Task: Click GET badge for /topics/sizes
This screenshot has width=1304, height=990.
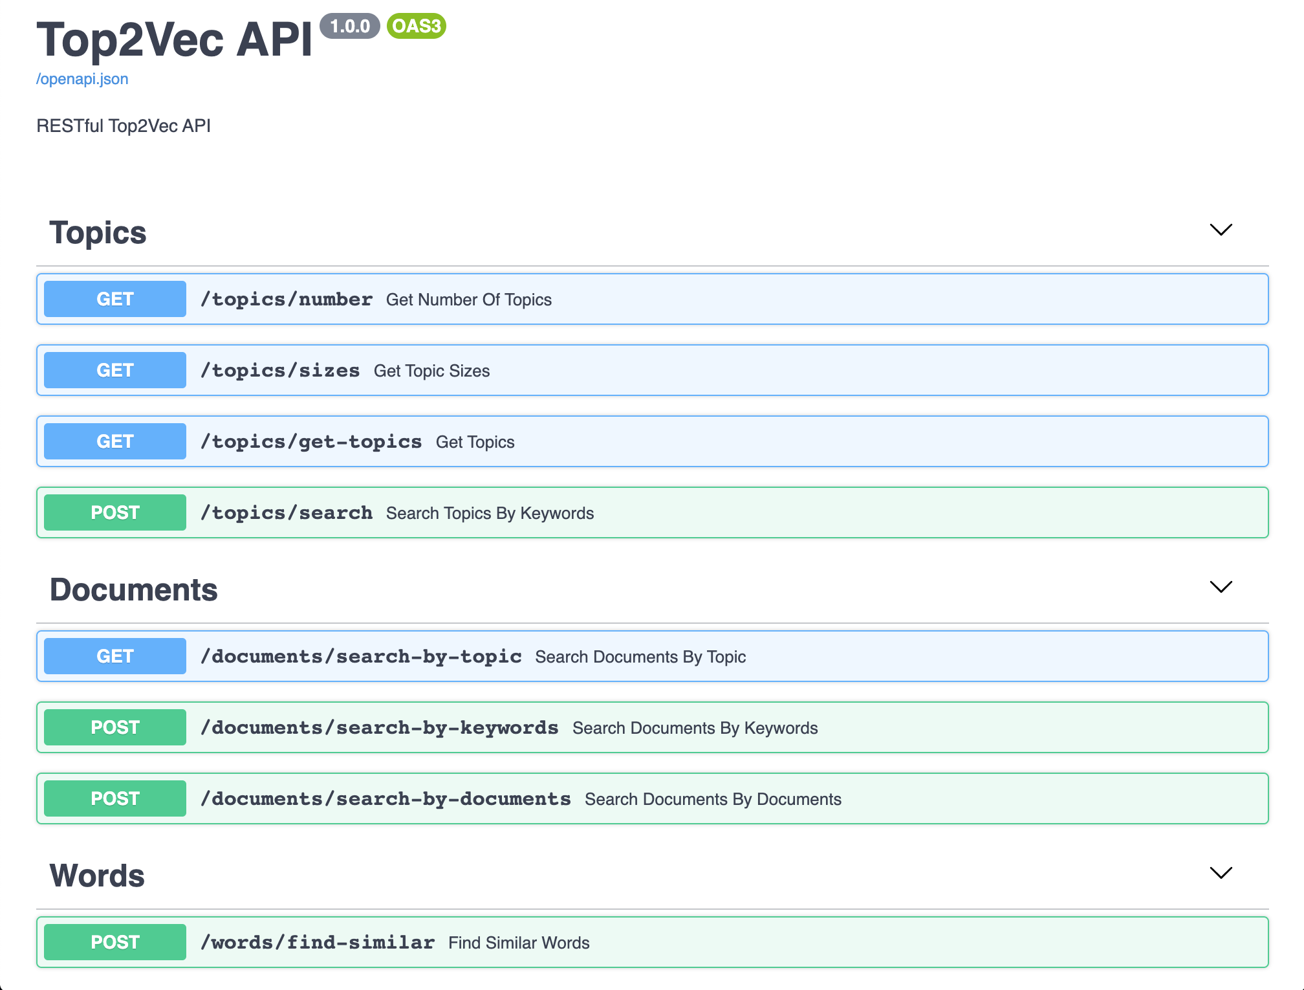Action: (115, 370)
